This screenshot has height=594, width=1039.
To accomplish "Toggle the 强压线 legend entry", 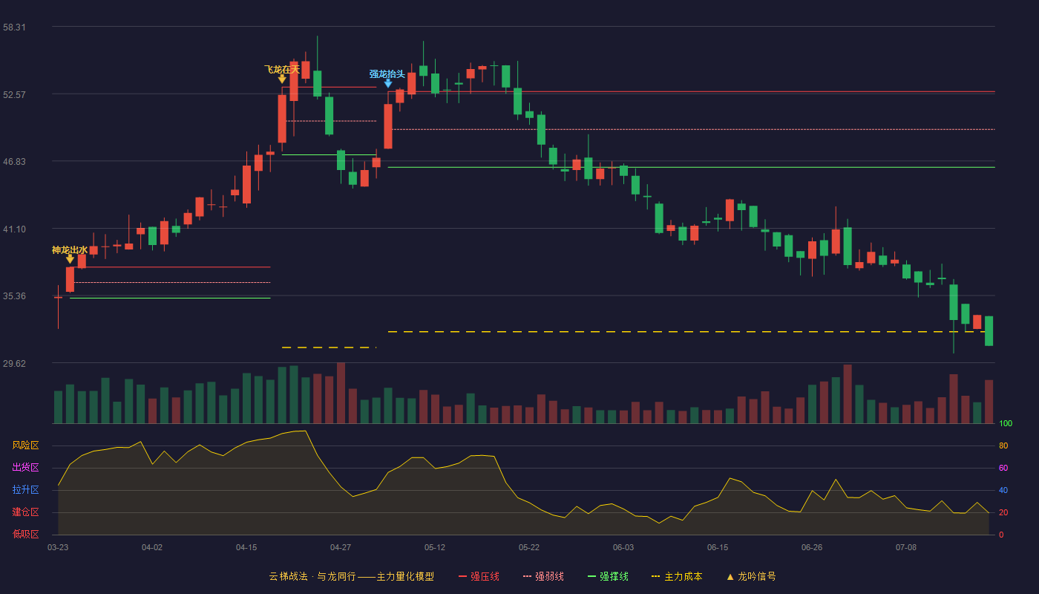I will (x=479, y=576).
